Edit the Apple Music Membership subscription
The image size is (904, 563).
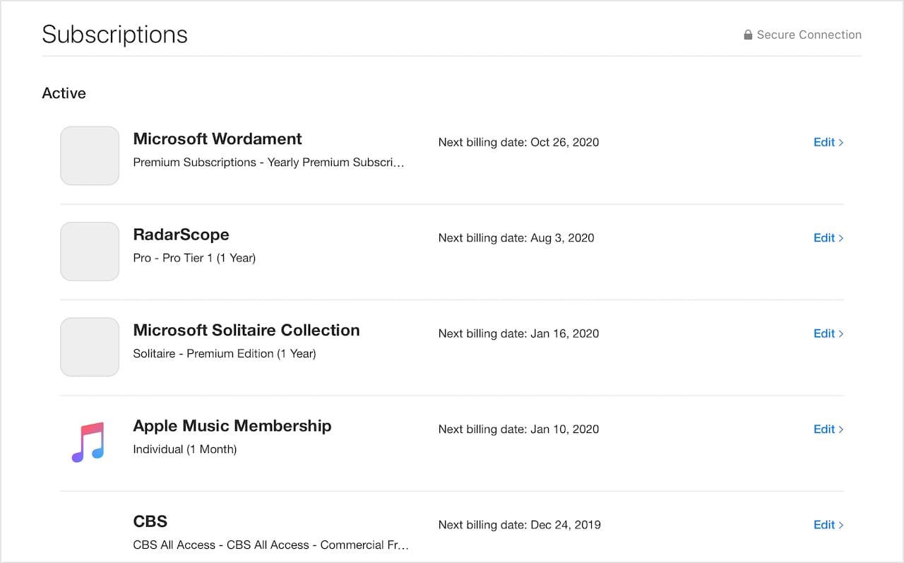click(828, 429)
